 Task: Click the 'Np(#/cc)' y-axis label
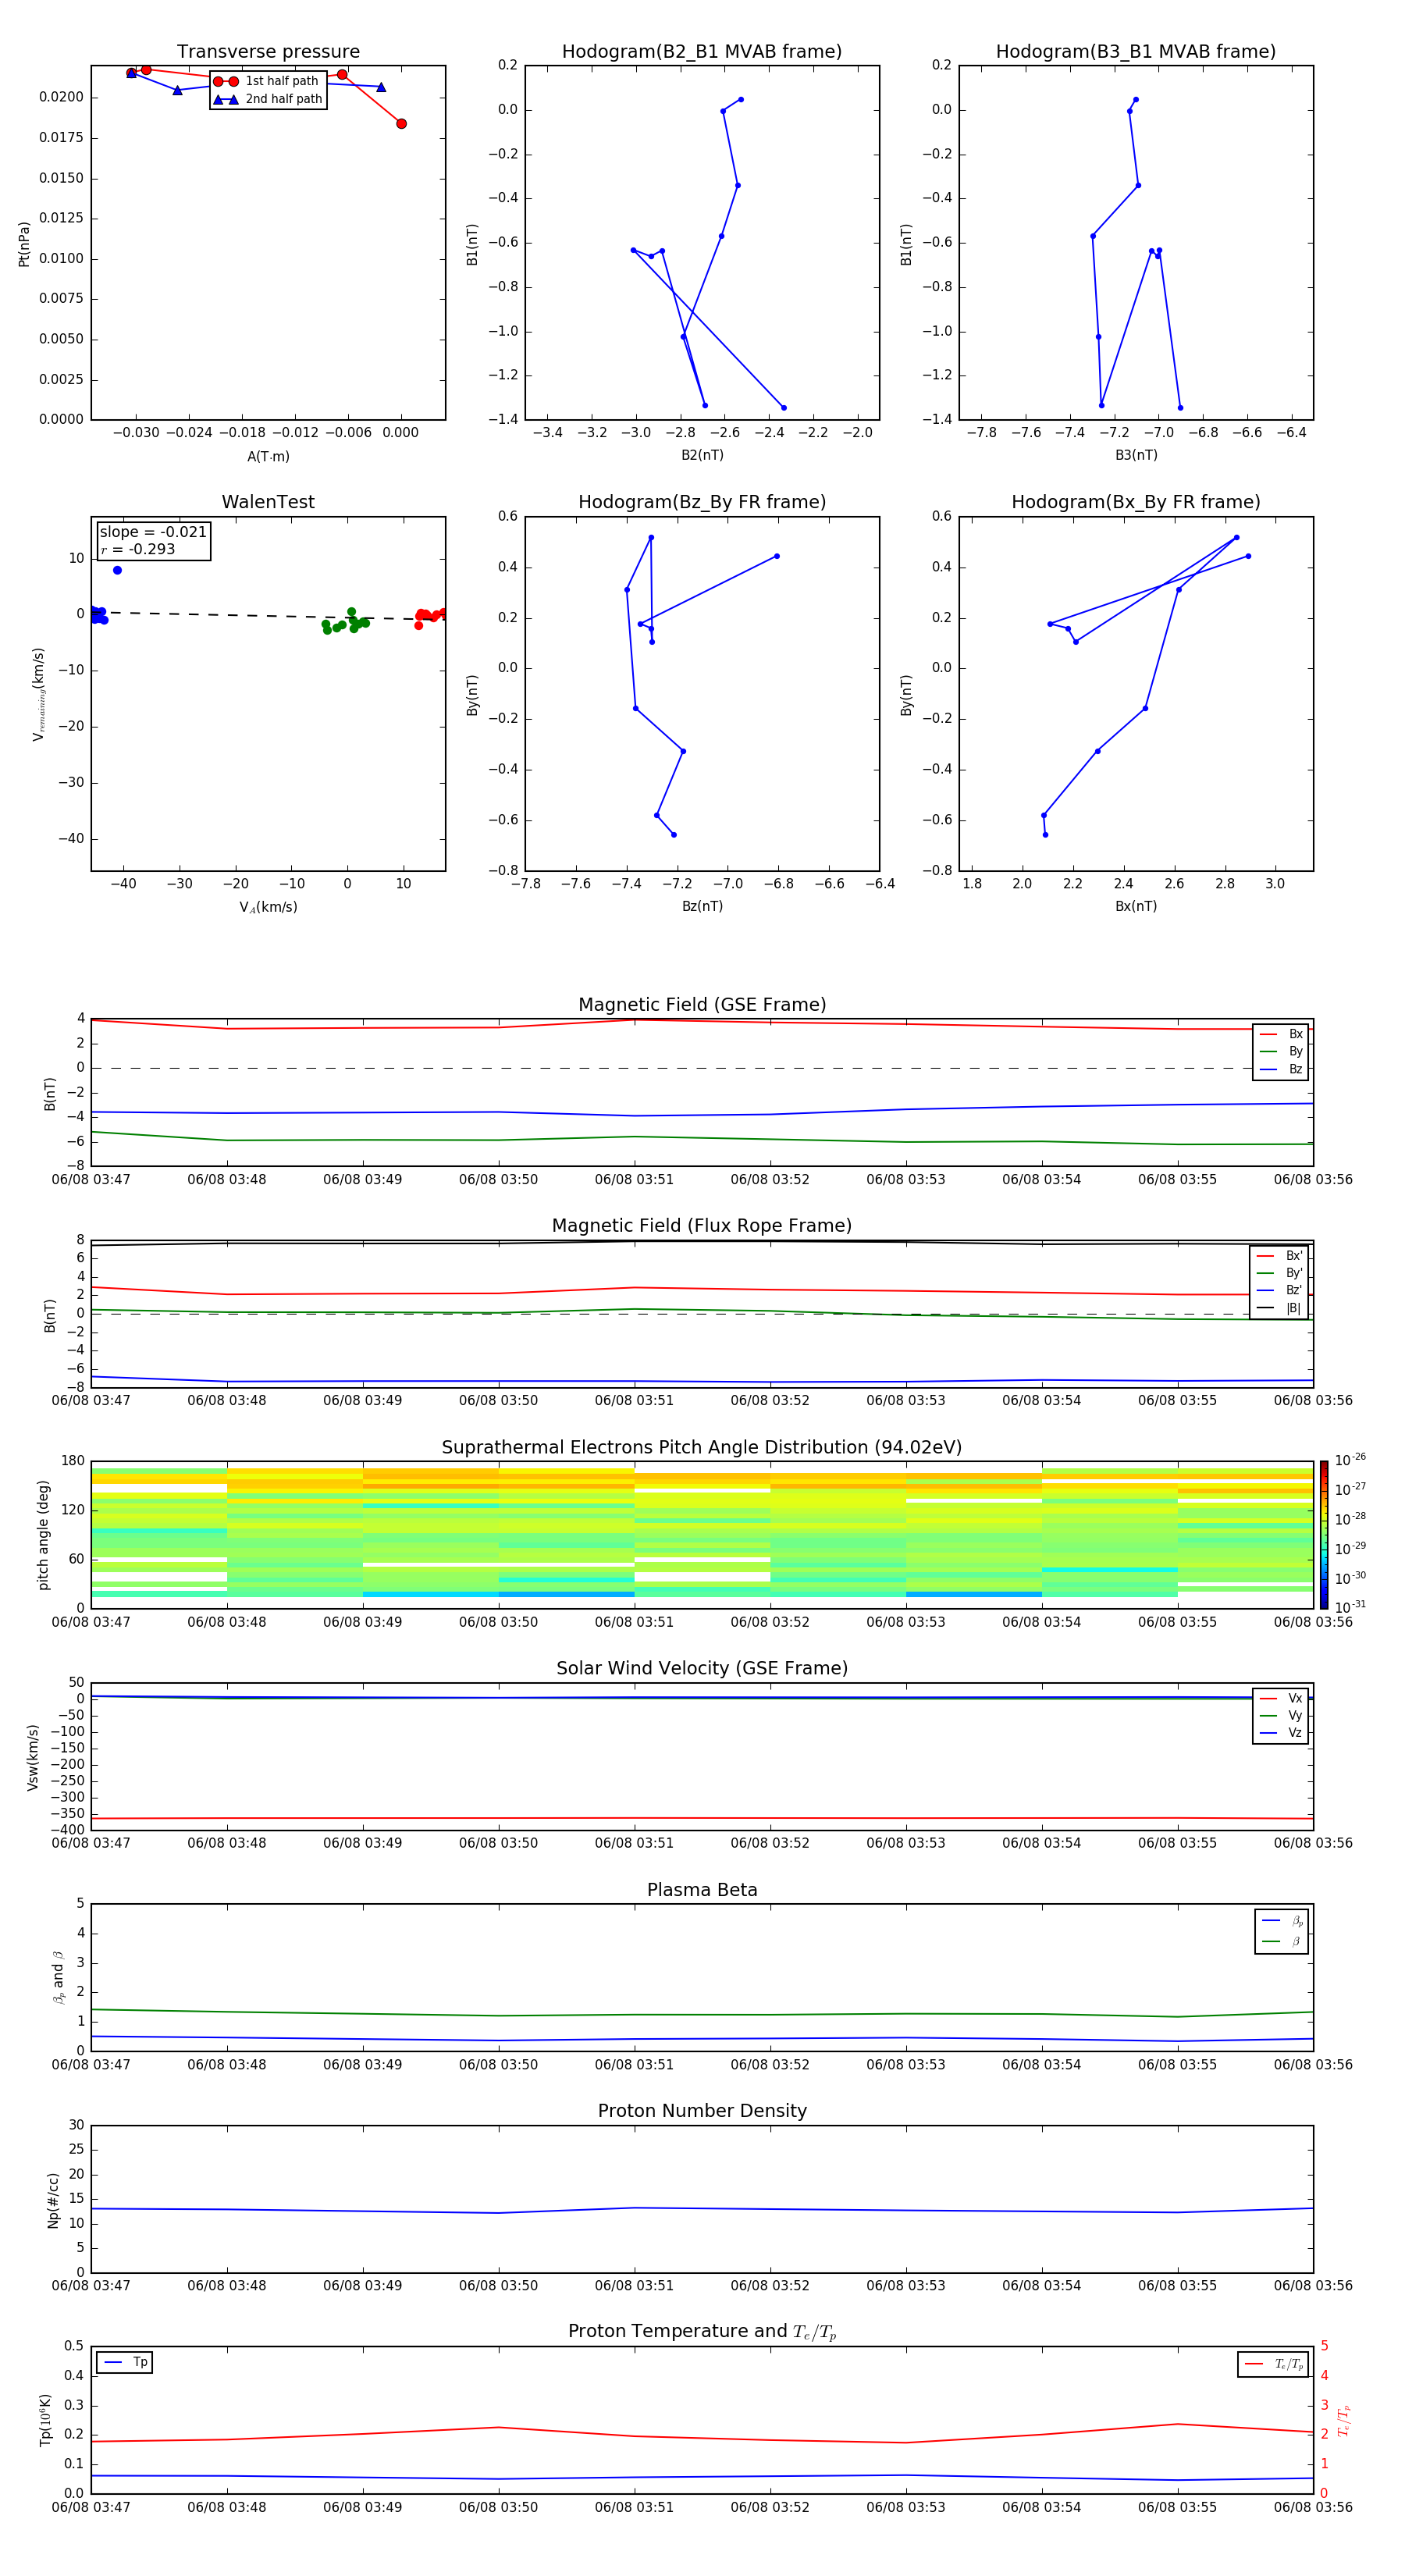53,2200
